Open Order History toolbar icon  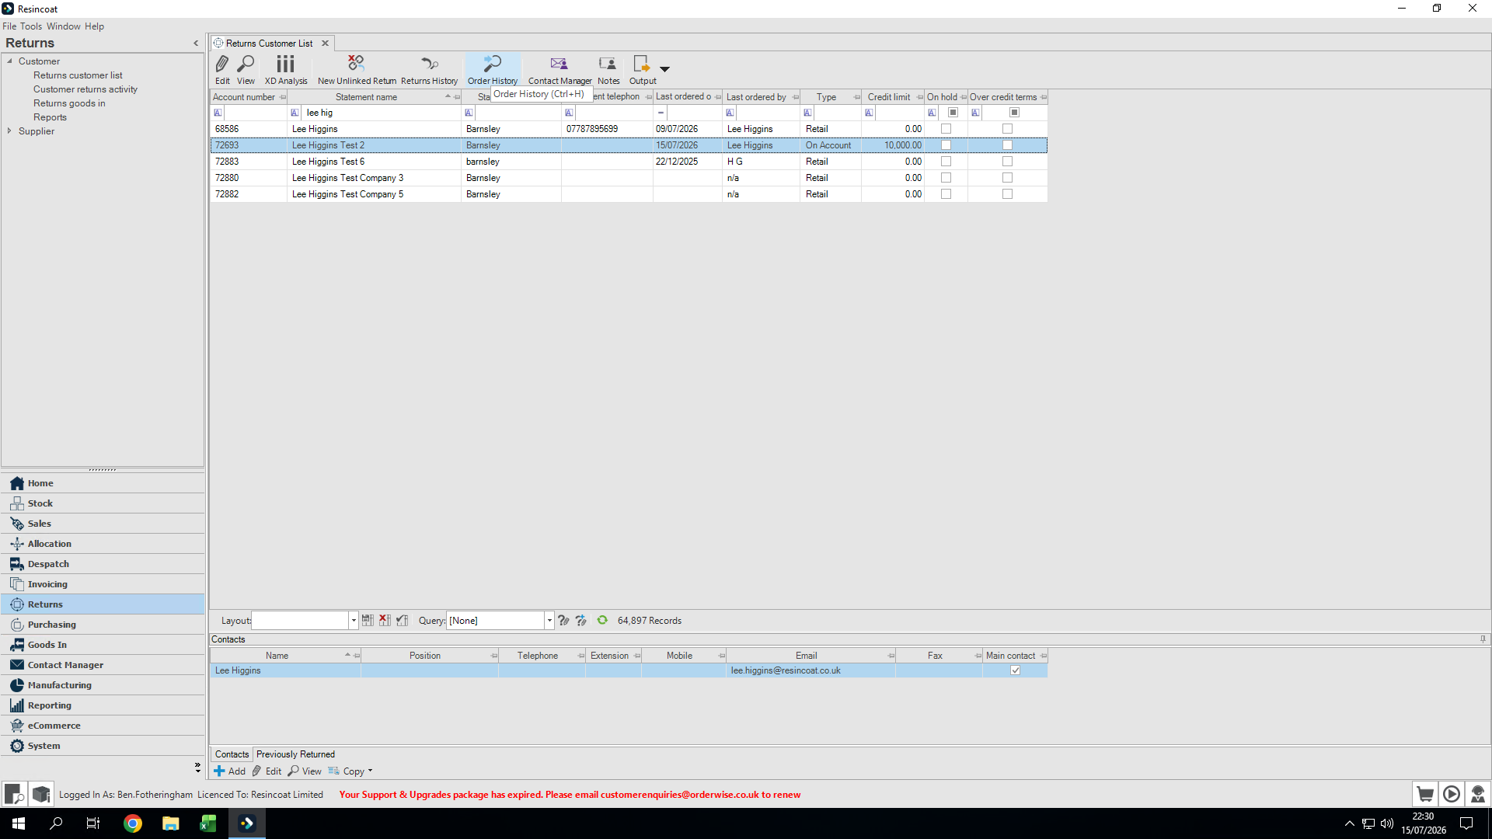493,69
